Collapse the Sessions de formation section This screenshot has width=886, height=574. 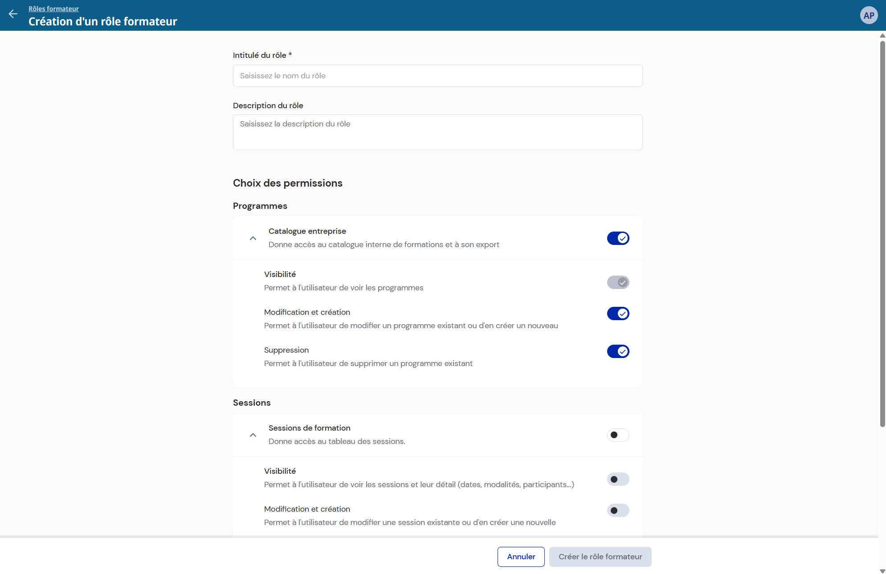253,435
